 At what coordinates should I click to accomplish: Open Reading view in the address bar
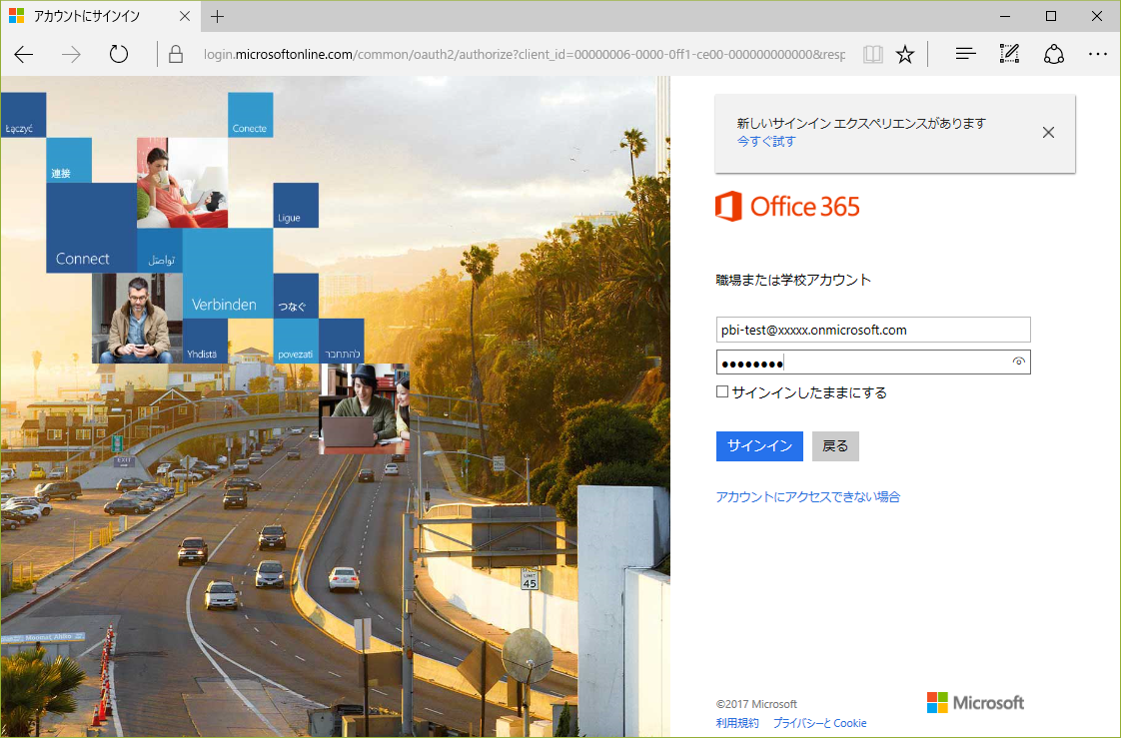pyautogui.click(x=872, y=54)
